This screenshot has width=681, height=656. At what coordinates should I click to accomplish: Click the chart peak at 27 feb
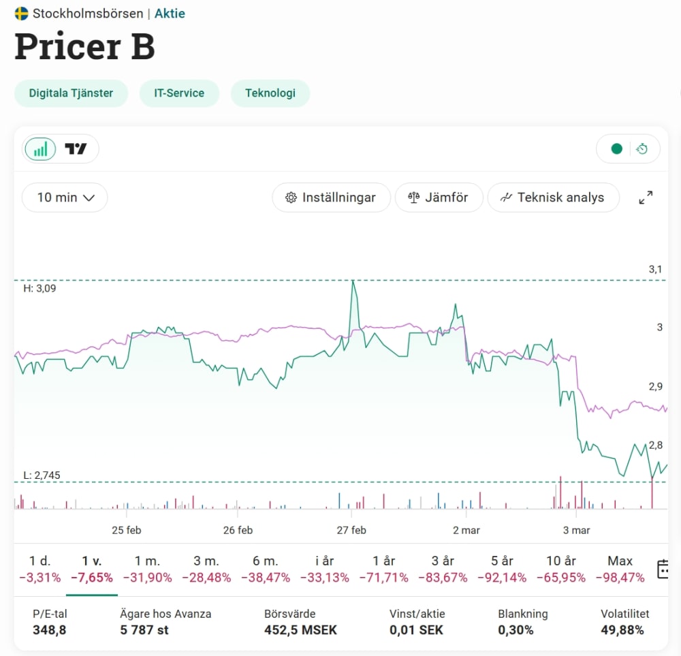coord(353,281)
